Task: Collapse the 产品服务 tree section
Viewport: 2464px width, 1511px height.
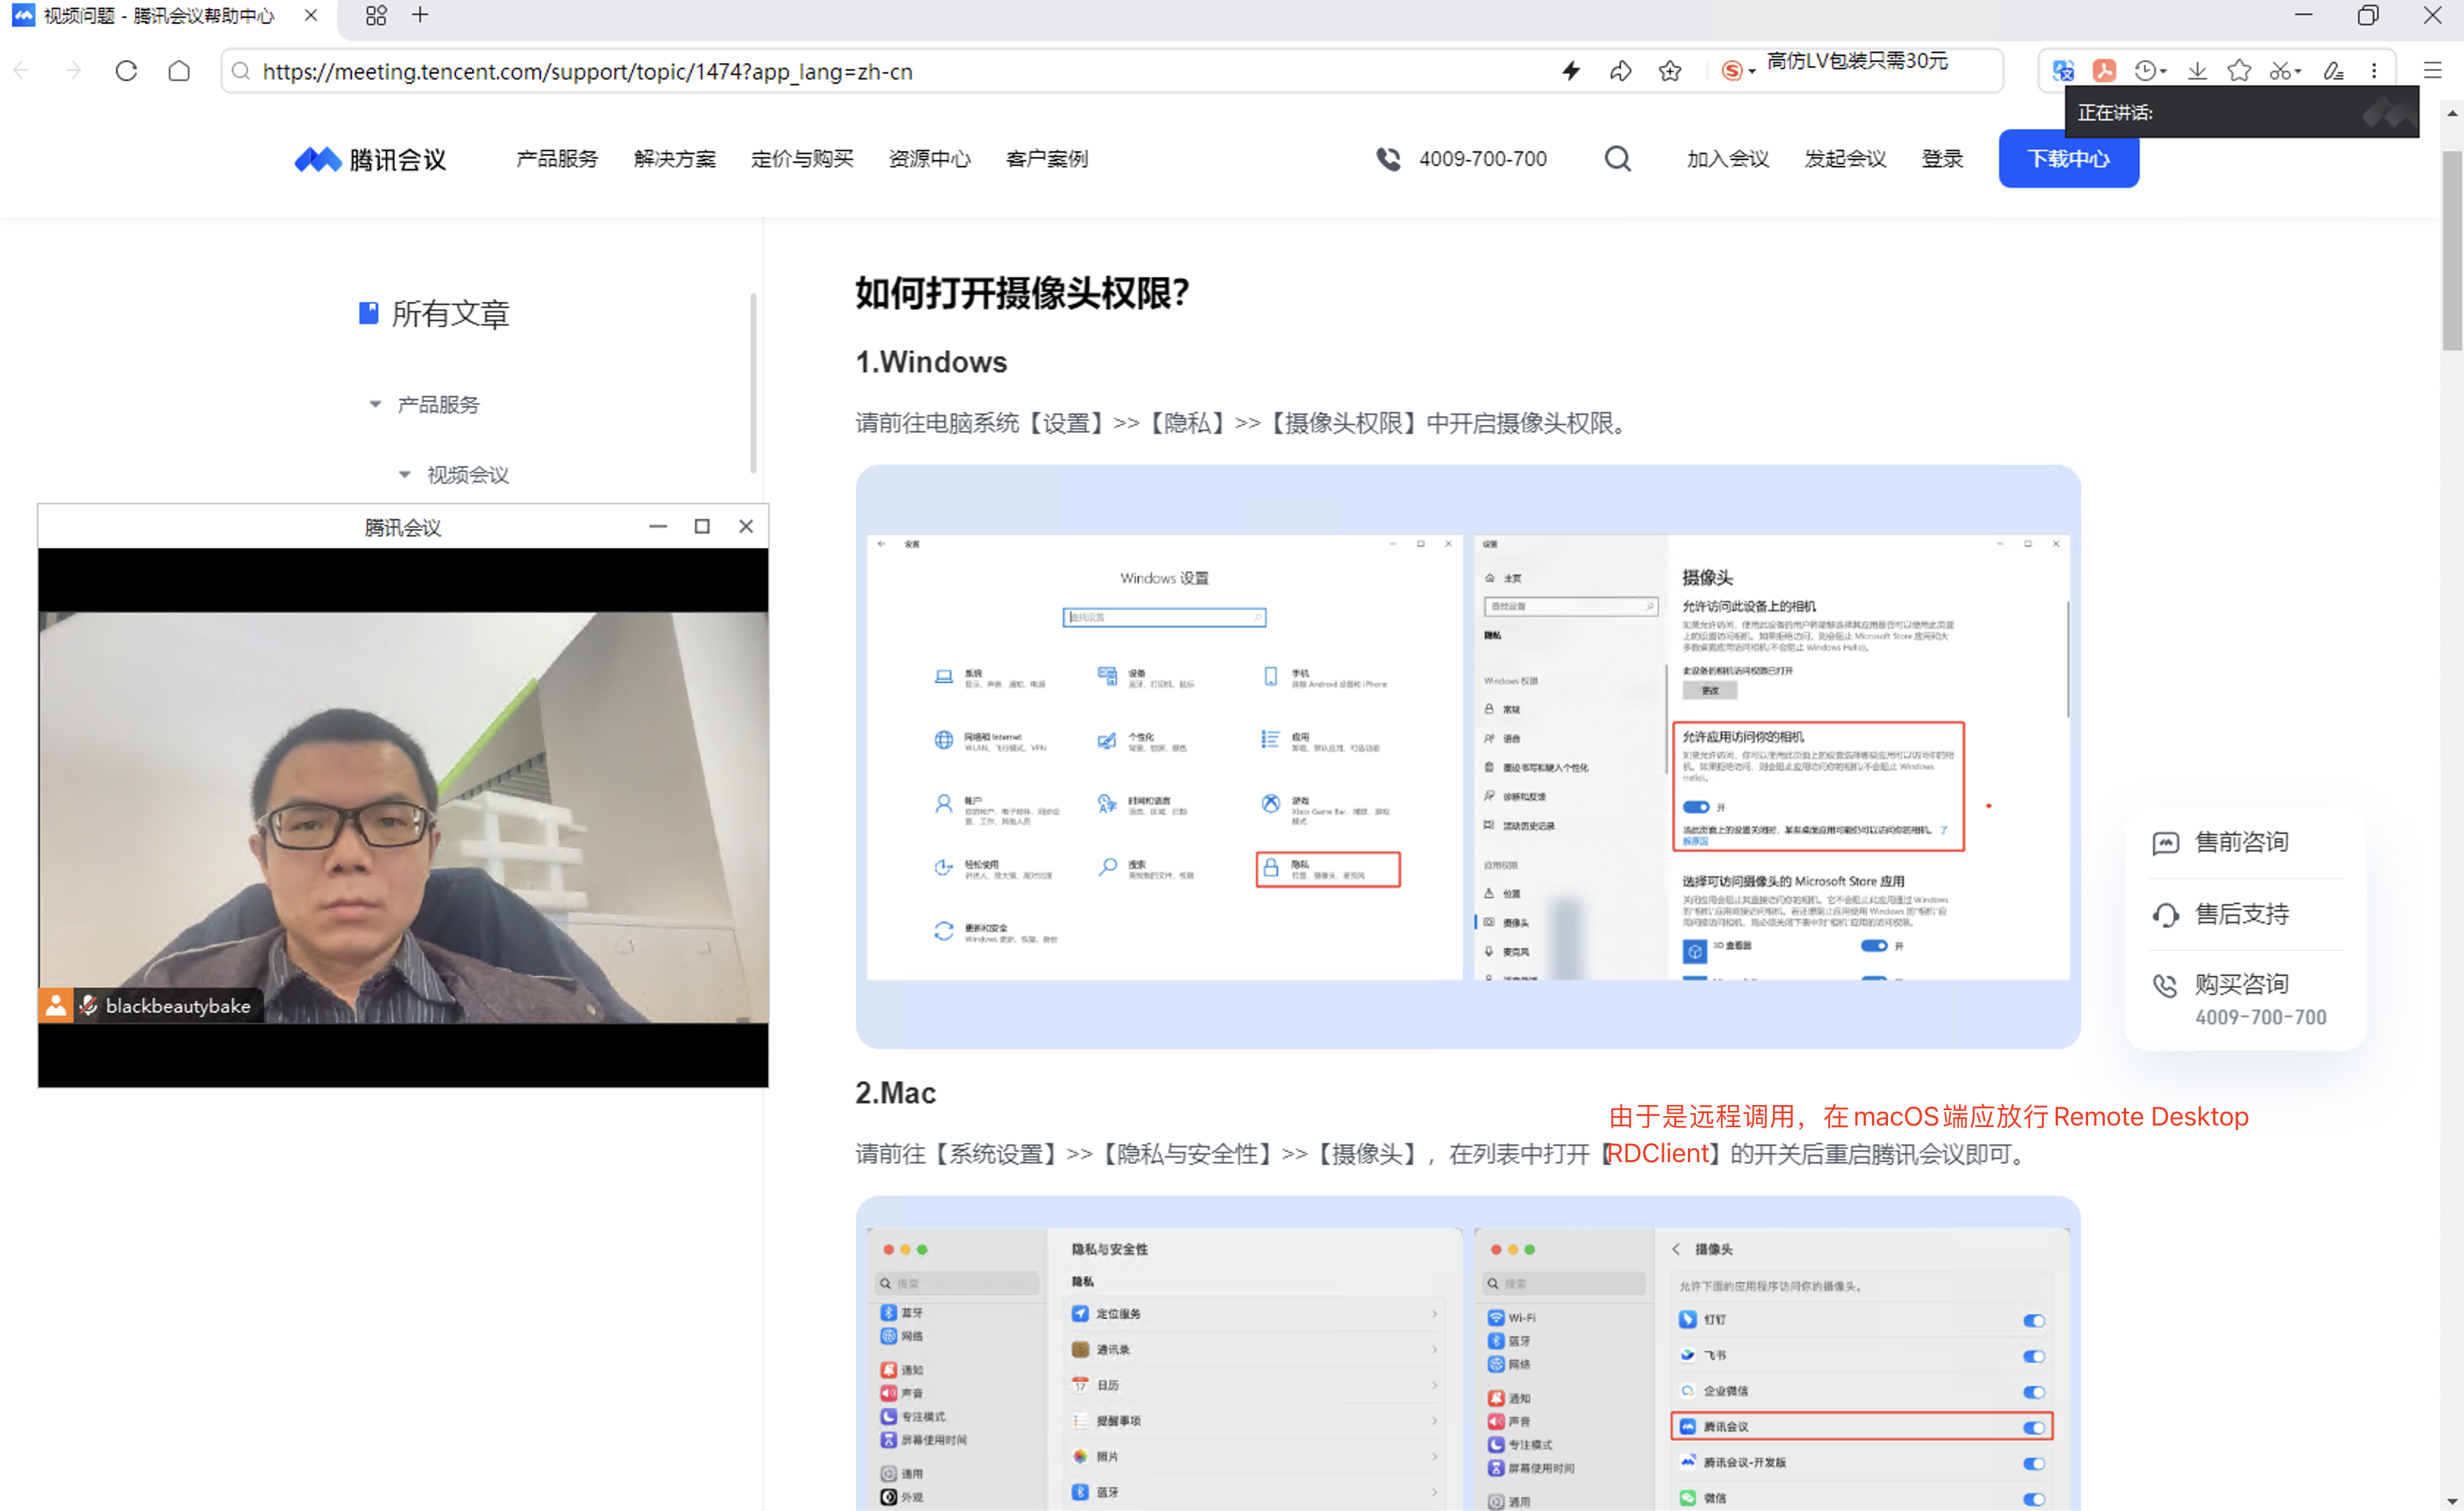Action: click(x=375, y=405)
